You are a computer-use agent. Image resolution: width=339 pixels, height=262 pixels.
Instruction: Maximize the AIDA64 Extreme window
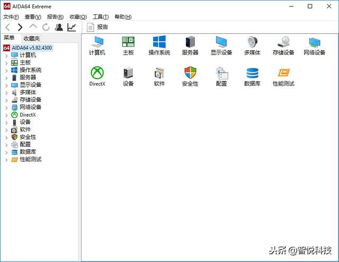(x=310, y=6)
